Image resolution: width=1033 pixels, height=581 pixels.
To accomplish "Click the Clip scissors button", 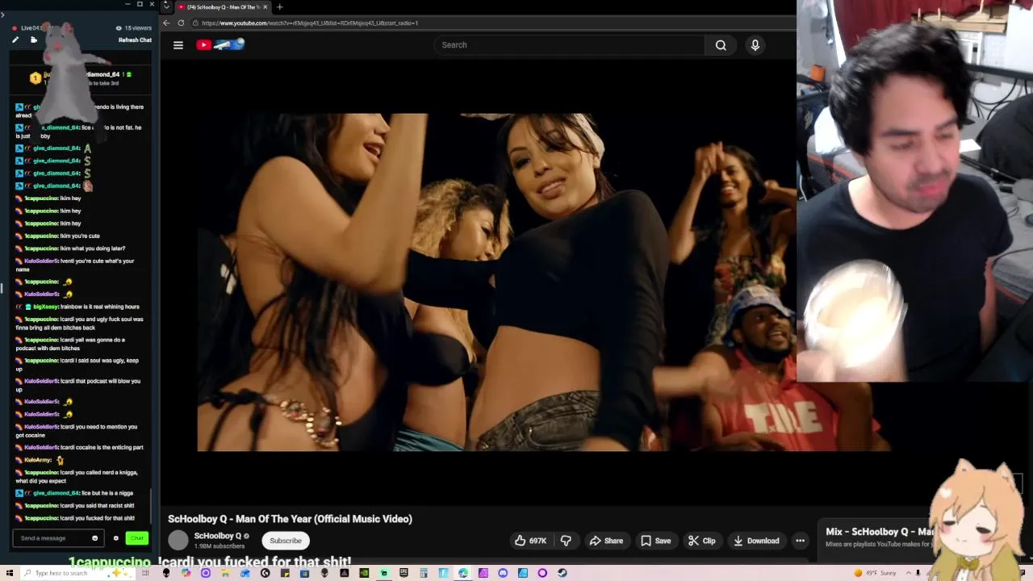I will 701,541.
